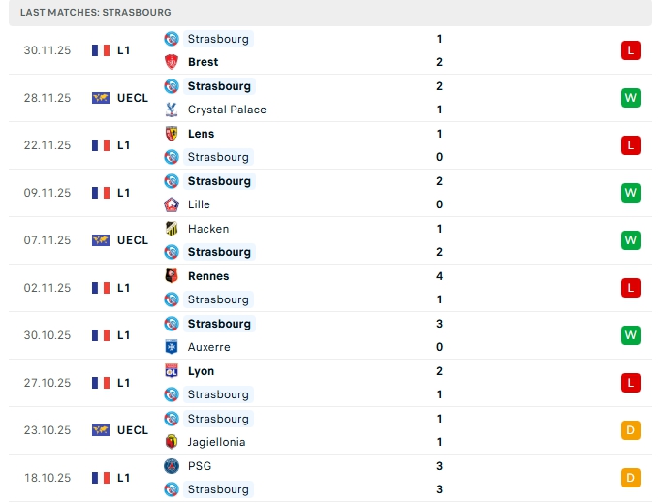661x503 pixels.
Task: Click the Lyon club crest icon
Action: pyautogui.click(x=172, y=371)
